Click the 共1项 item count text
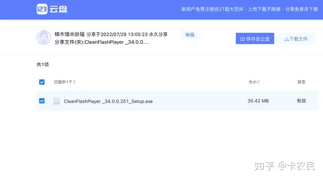Image resolution: width=323 pixels, height=179 pixels. click(43, 65)
